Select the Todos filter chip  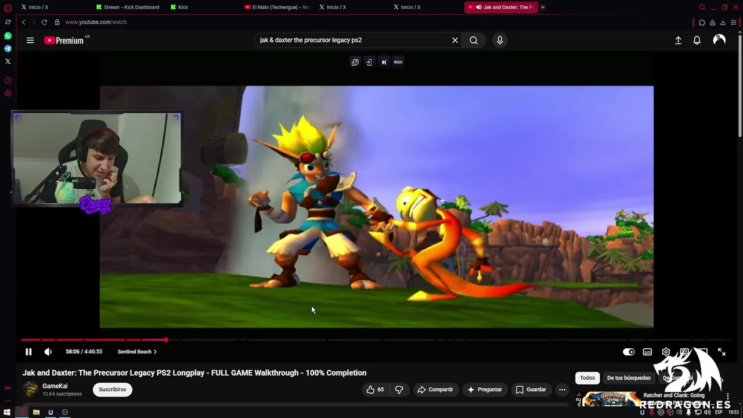587,378
